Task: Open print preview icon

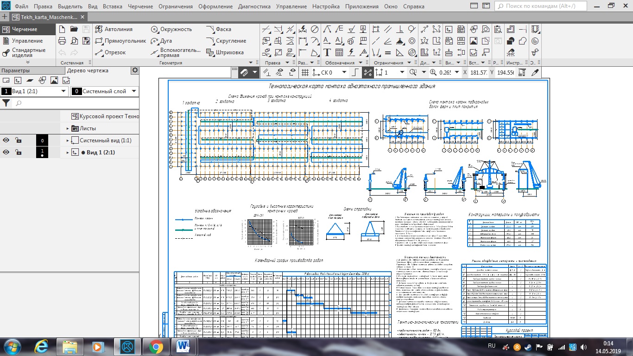Action: [74, 41]
